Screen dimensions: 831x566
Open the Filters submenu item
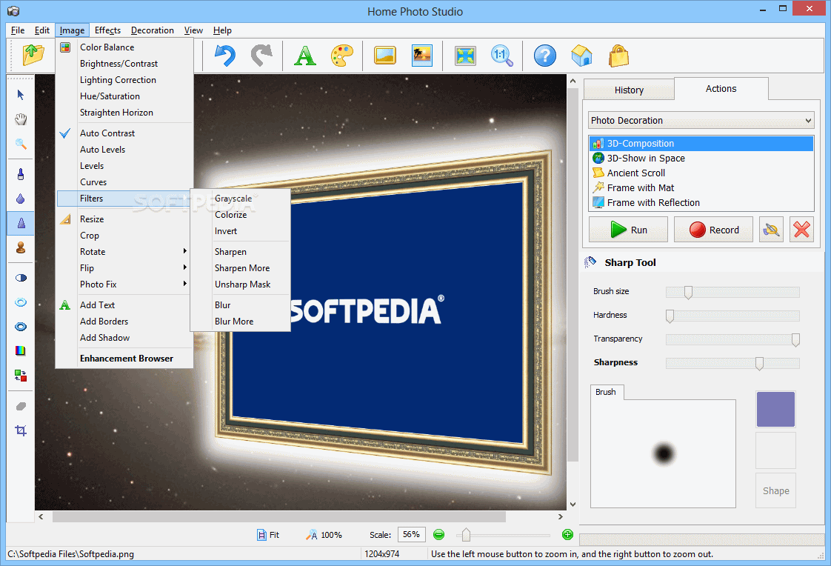point(124,199)
